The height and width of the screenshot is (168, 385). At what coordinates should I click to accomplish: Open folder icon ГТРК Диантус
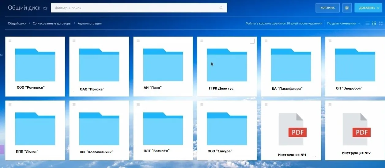(227, 65)
